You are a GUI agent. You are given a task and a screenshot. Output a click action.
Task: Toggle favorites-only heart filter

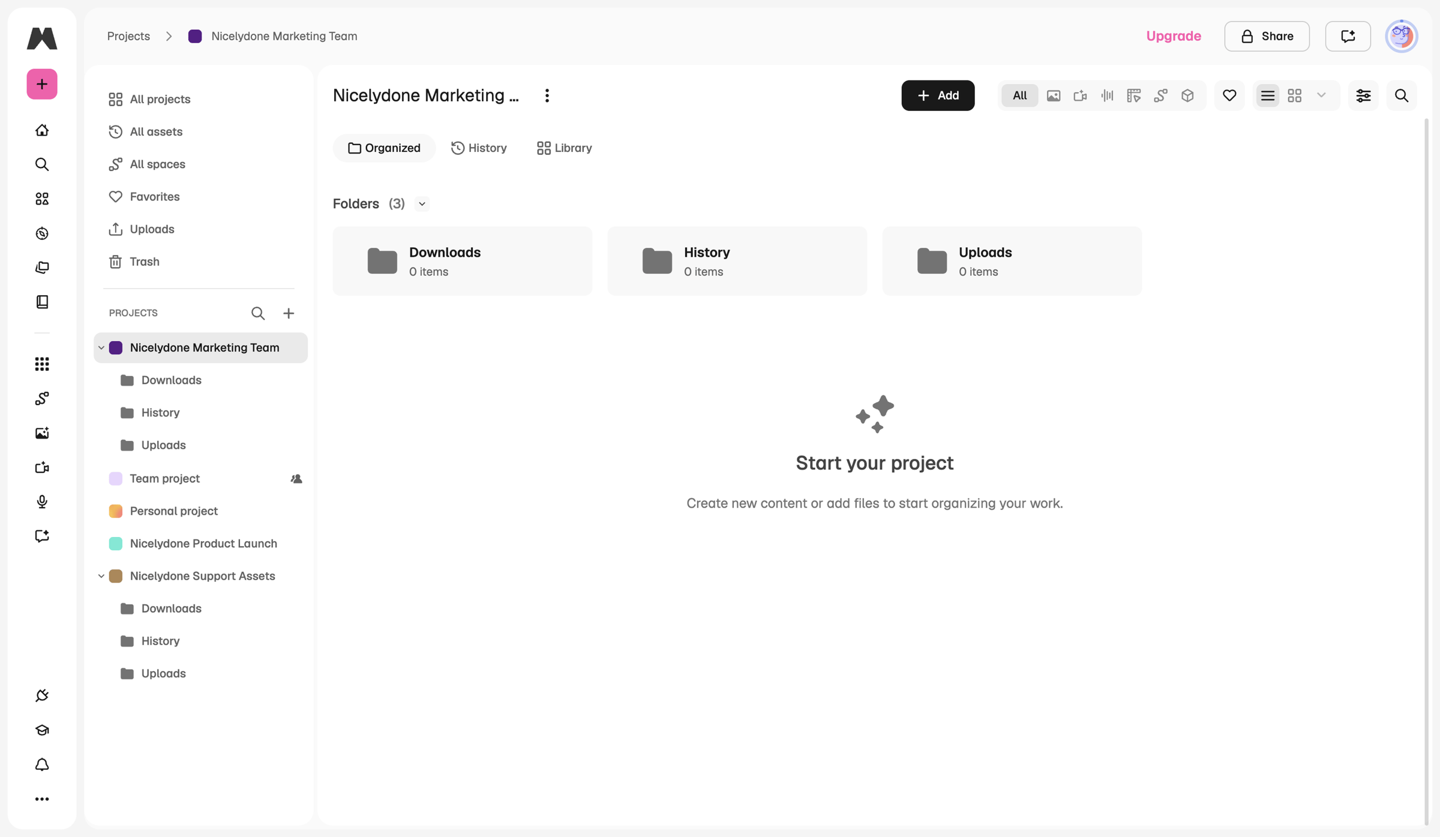(x=1229, y=95)
